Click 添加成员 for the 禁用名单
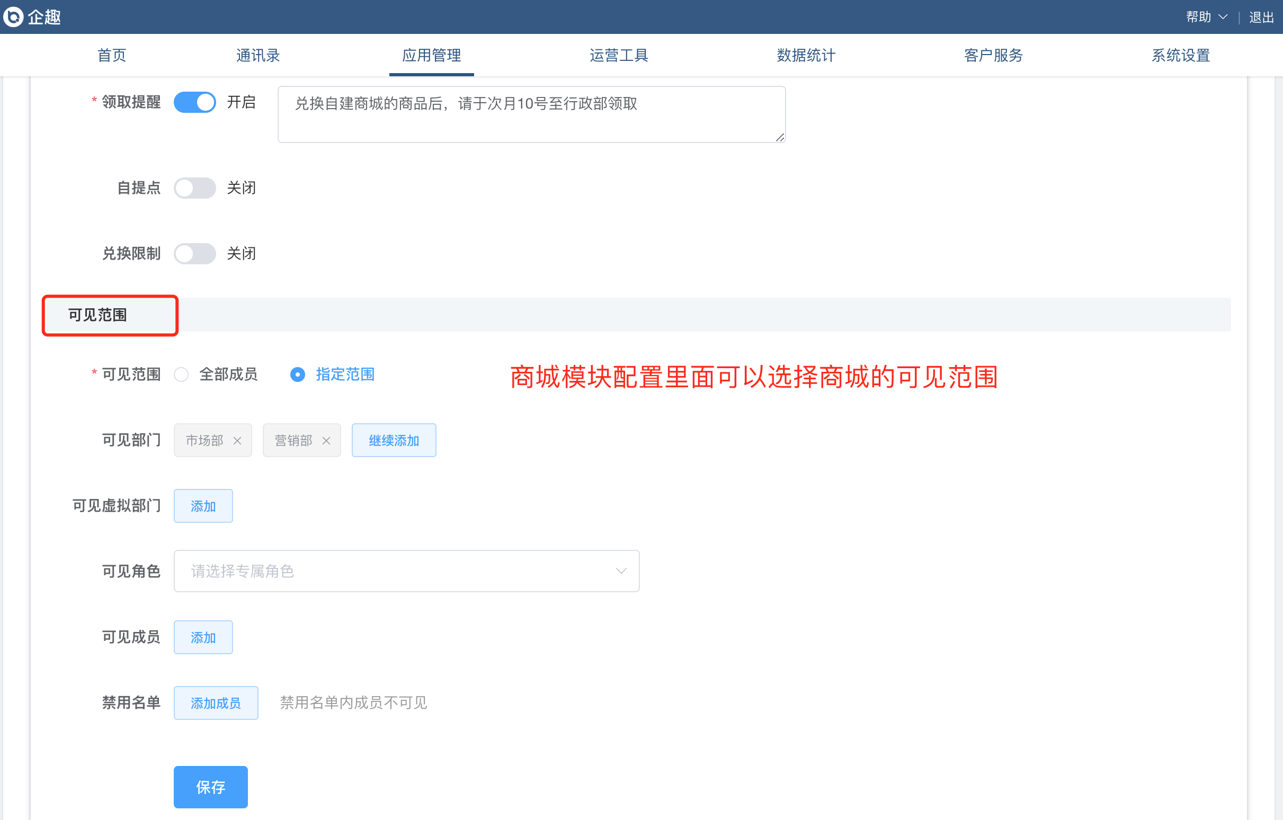Image resolution: width=1283 pixels, height=820 pixels. tap(216, 703)
